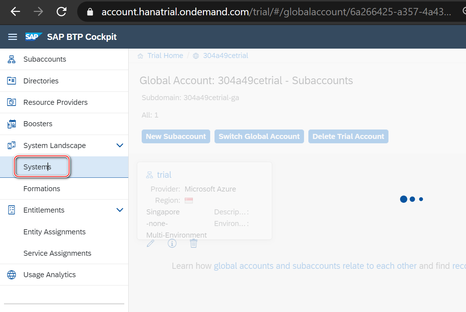Viewport: 466px width, 312px height.
Task: Select Formations under System Landscape
Action: point(64,189)
